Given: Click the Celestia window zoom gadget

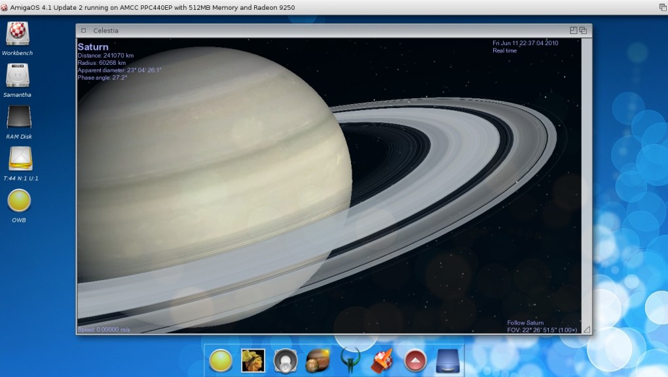Looking at the screenshot, I should pos(574,31).
